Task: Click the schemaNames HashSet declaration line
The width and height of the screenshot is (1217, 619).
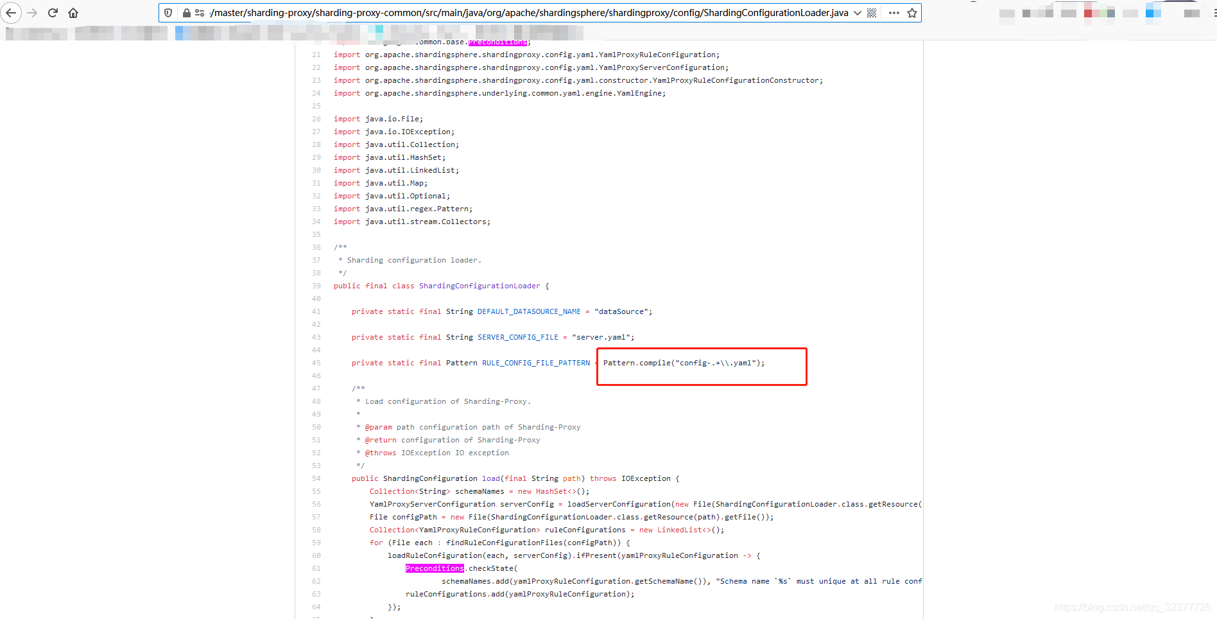Action: pos(479,491)
